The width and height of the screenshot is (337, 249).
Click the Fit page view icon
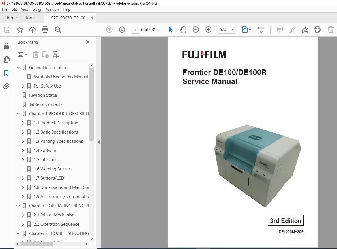click(x=245, y=30)
